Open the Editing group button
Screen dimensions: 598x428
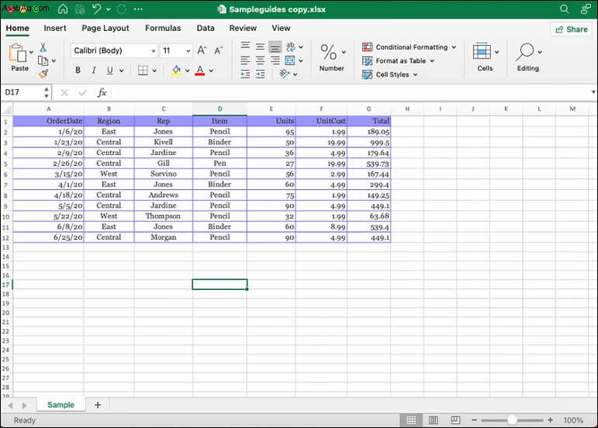pos(528,57)
